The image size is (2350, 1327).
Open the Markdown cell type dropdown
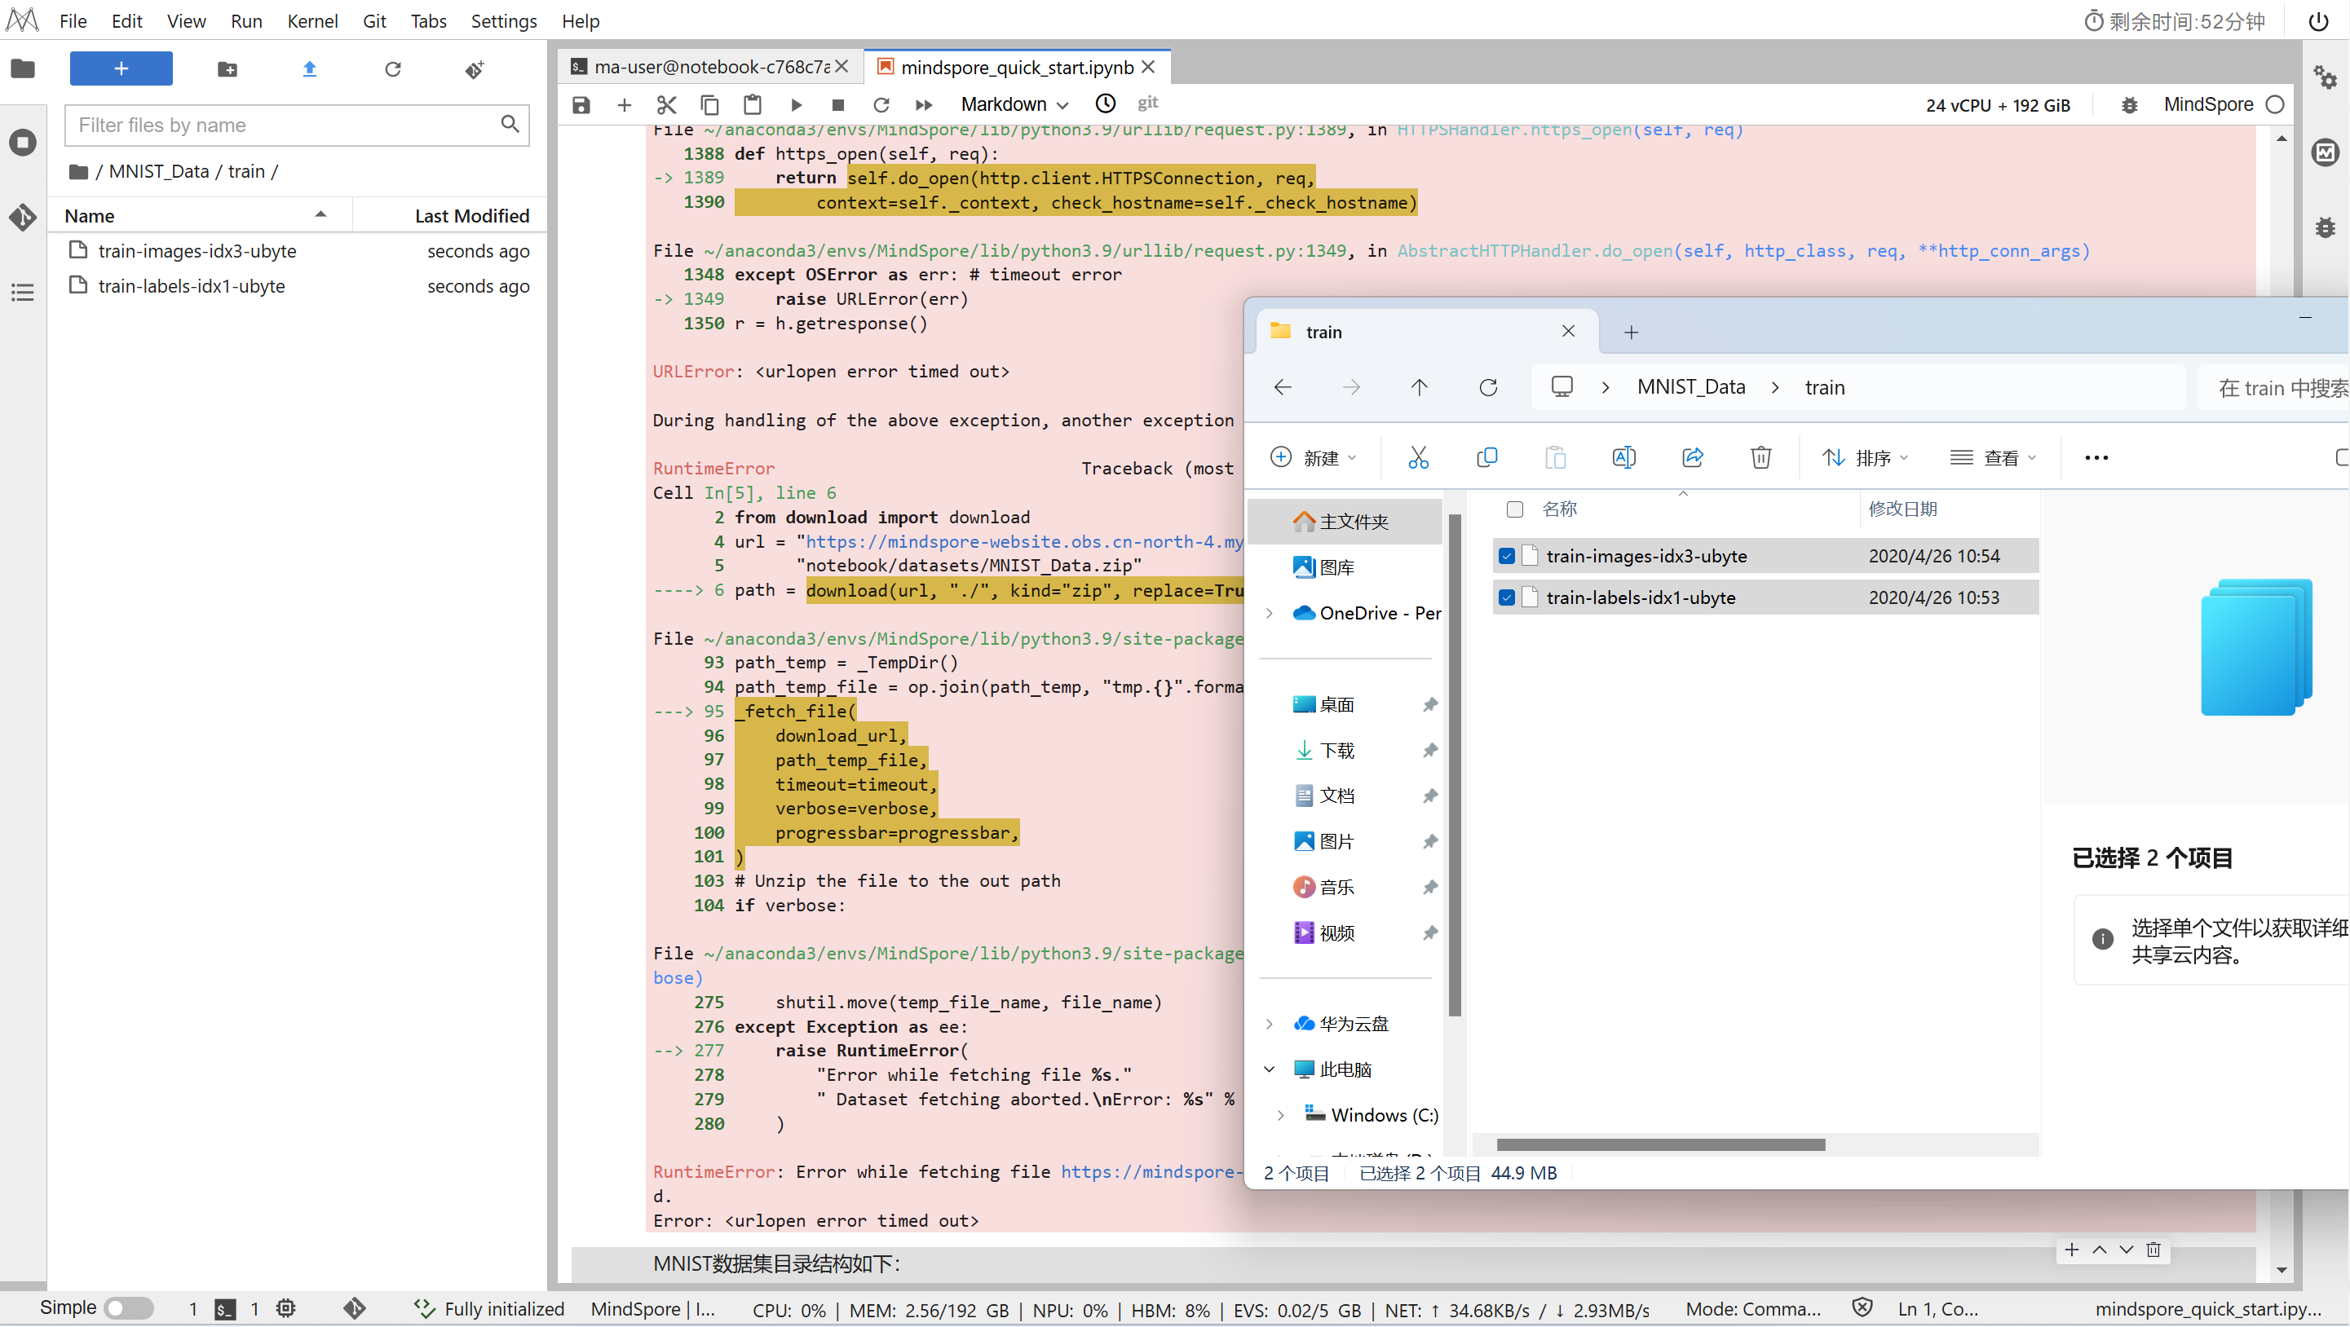coord(1014,105)
